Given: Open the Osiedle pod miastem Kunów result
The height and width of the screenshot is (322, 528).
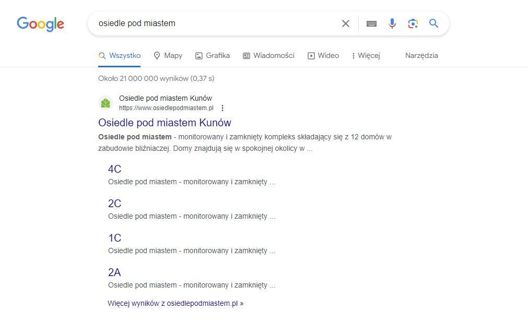Looking at the screenshot, I should click(x=165, y=123).
